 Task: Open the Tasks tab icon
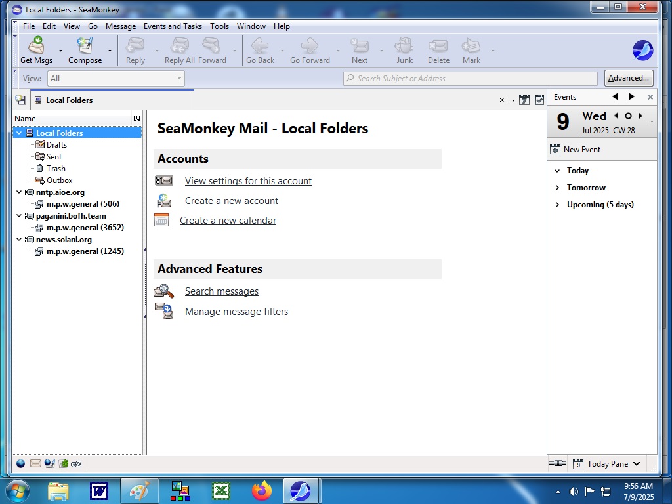pos(539,100)
